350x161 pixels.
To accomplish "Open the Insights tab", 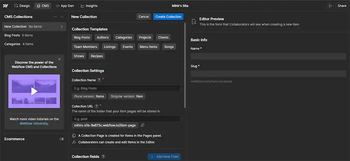I will (89, 6).
